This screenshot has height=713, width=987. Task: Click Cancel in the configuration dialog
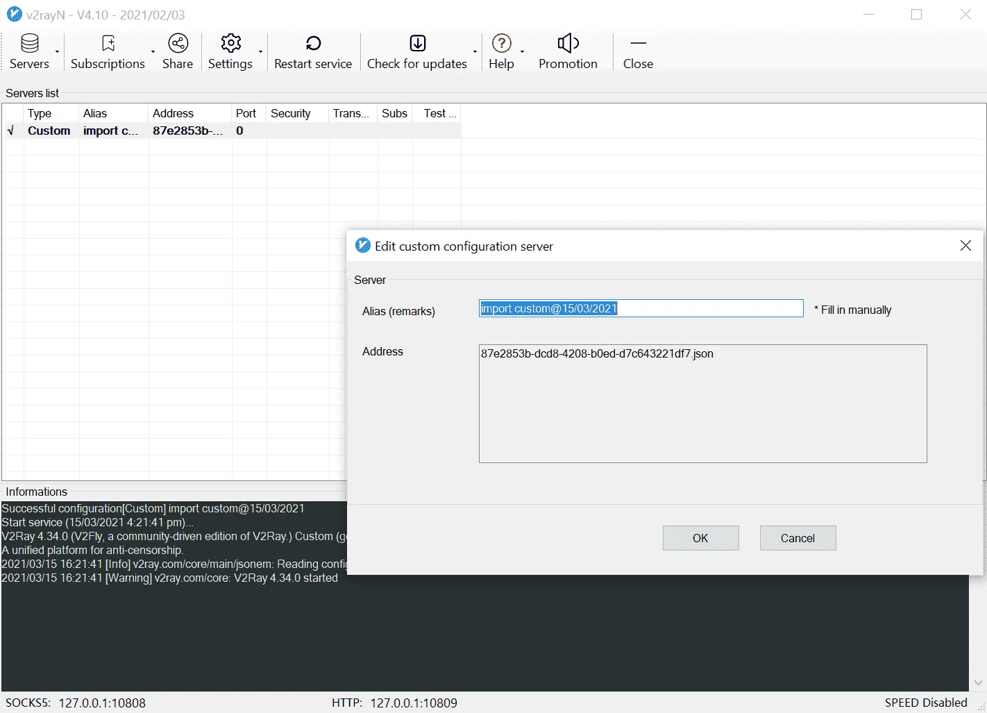(x=798, y=538)
